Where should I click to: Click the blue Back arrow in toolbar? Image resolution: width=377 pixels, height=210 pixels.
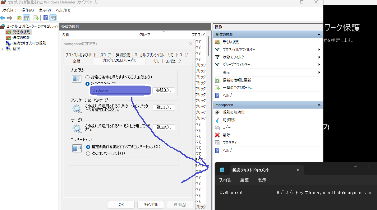[x=3, y=18]
